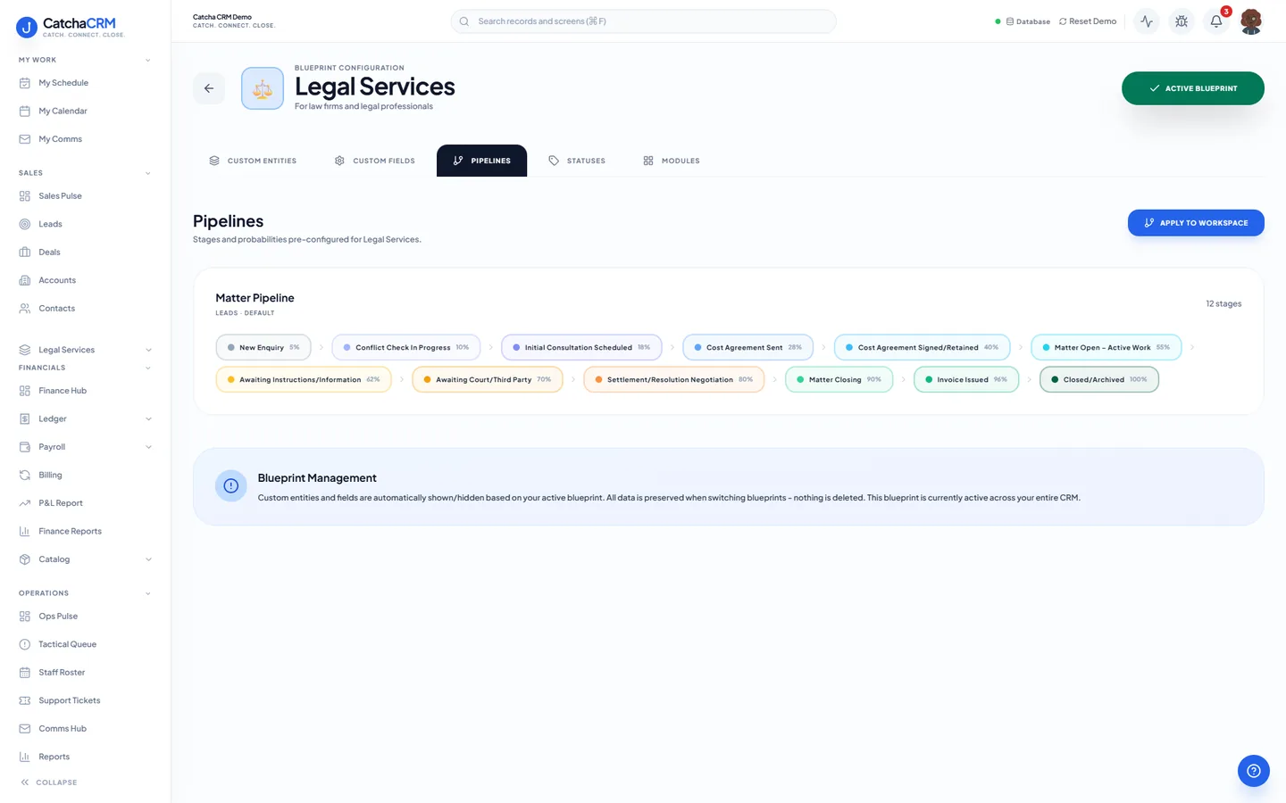
Task: Click the Active Blueprint button
Action: 1193,88
